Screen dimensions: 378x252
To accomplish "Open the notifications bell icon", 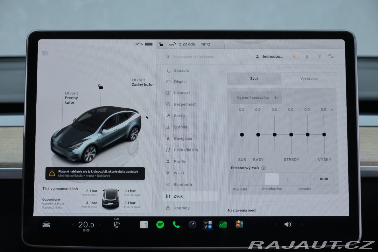I will coord(307,56).
